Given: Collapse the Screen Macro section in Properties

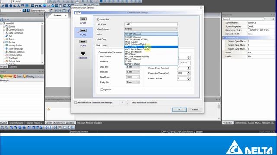Looking at the screenshot, I should (x=223, y=37).
